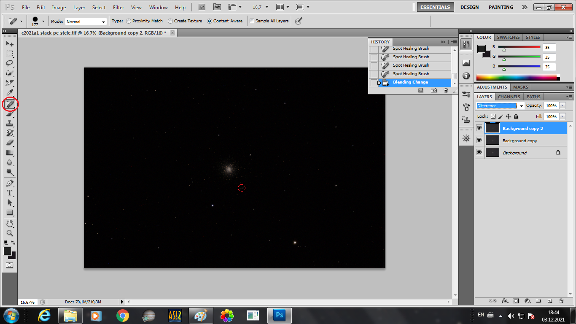Select the Lasso tool
The height and width of the screenshot is (324, 576).
point(9,63)
